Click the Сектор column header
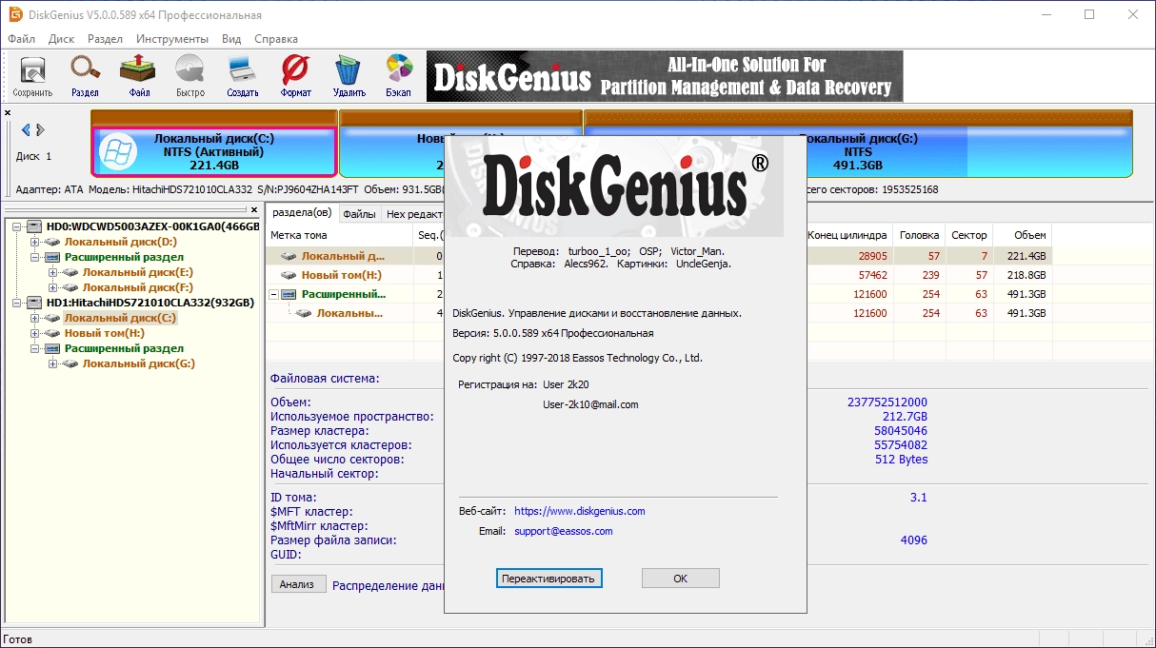This screenshot has width=1156, height=648. 969,235
